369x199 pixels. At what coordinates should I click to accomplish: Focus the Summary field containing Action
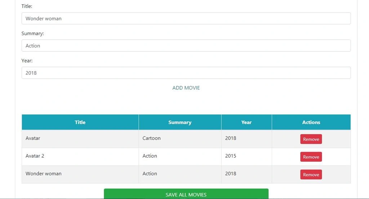186,46
